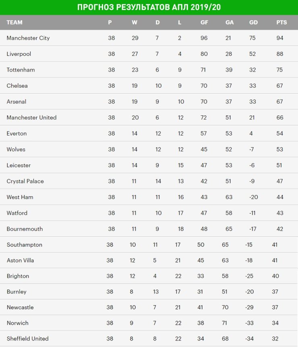Click the GA column header
The height and width of the screenshot is (351, 298).
coord(230,23)
